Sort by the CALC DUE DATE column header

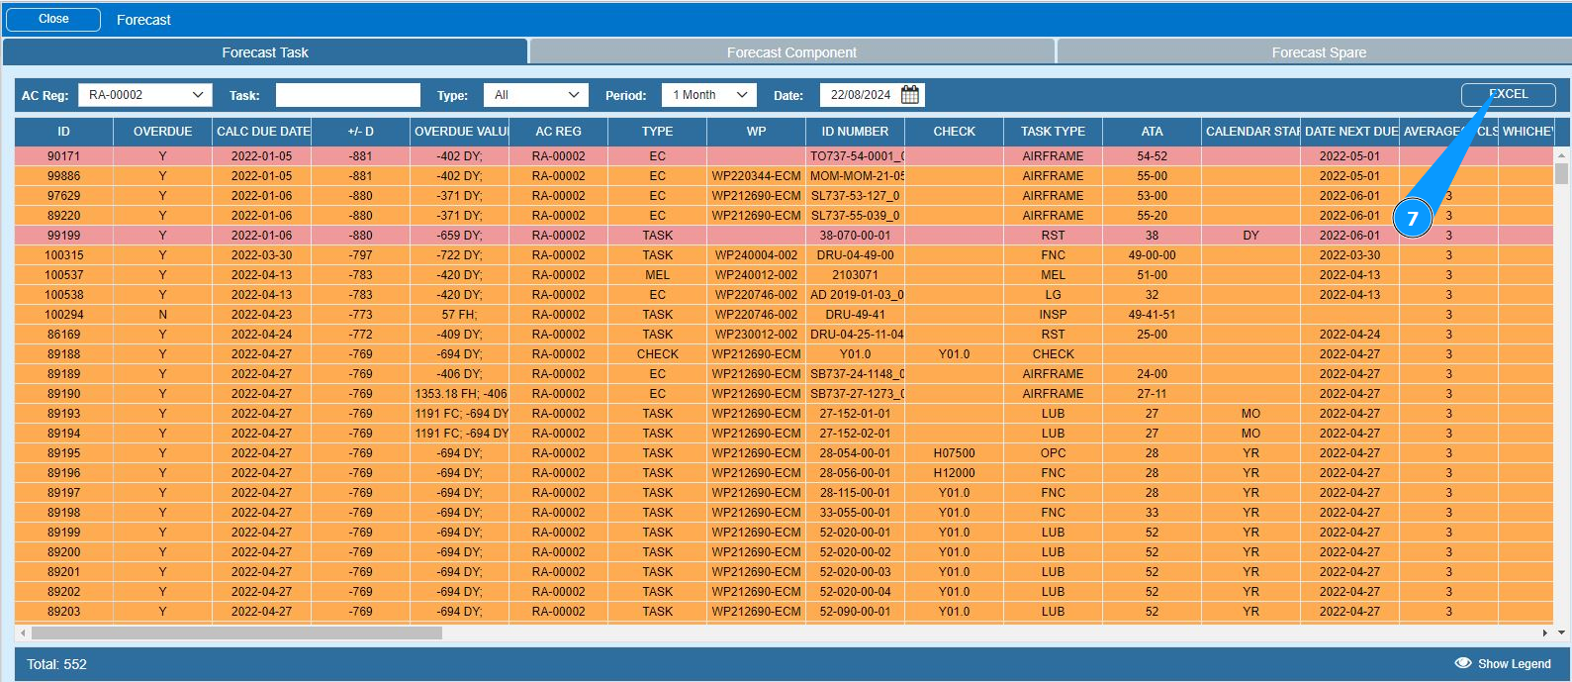262,132
